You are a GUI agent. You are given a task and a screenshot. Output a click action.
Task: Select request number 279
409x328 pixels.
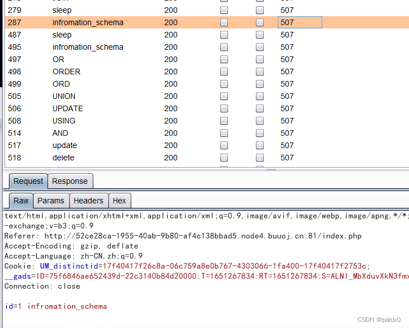(x=15, y=10)
